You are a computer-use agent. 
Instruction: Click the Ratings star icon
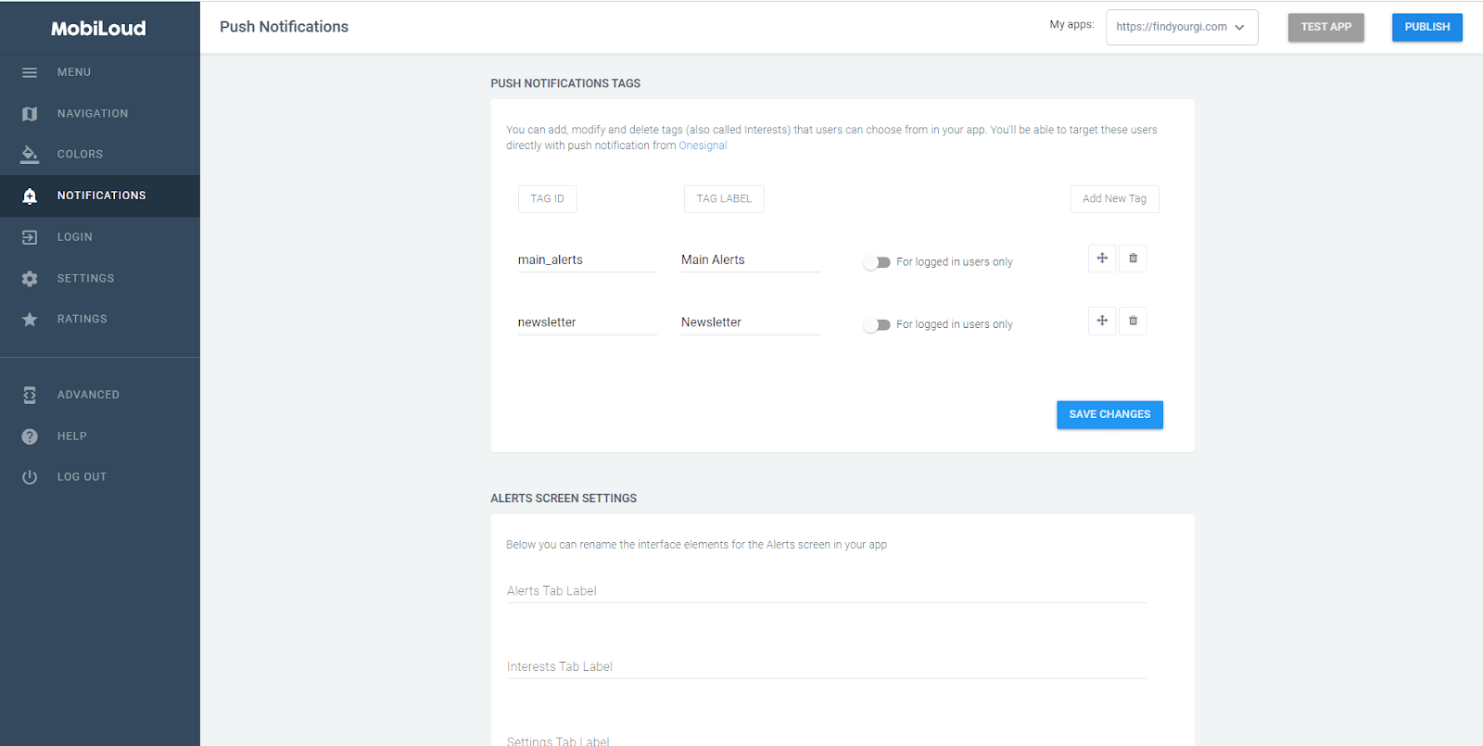pyautogui.click(x=30, y=319)
